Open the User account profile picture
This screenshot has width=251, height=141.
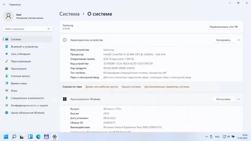[x=8, y=16]
